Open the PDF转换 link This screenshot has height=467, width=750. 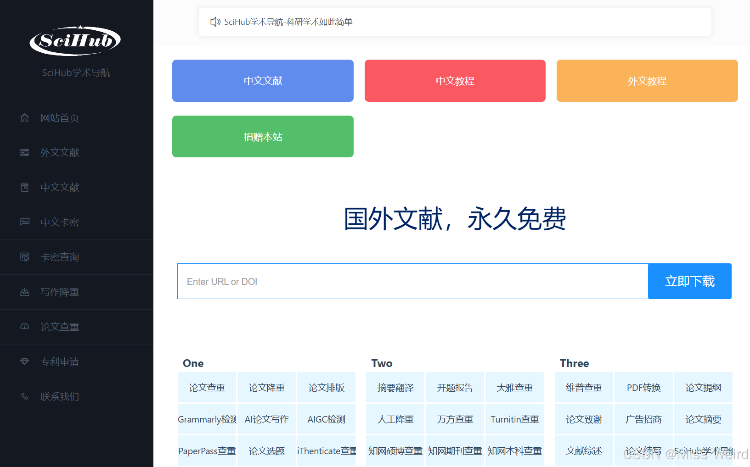click(644, 388)
